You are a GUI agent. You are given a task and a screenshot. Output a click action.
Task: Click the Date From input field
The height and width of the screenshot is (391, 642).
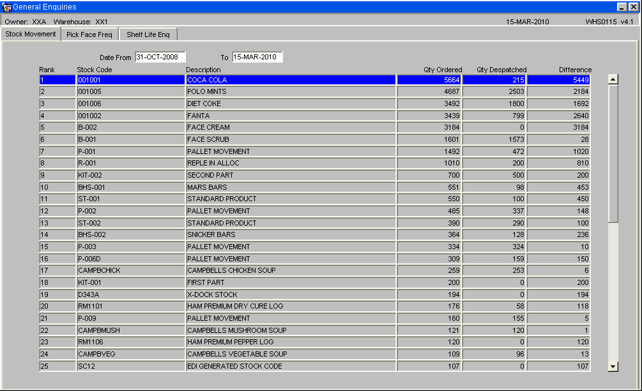click(160, 57)
